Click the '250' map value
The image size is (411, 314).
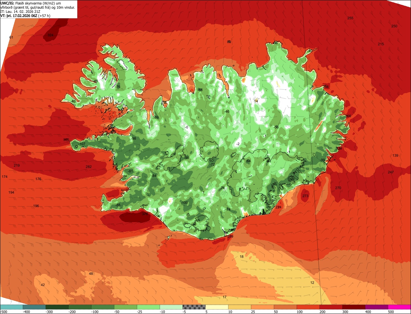pos(394,26)
